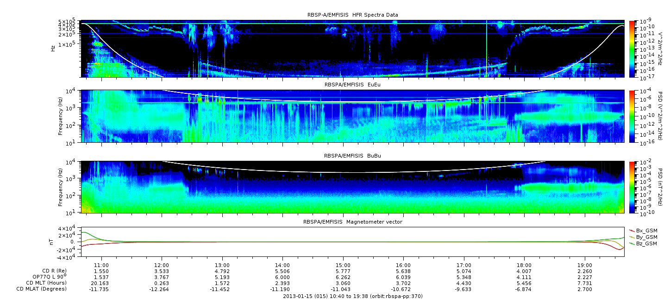Click the Bz_GSM green legend marker
670x304 pixels.
(632, 243)
